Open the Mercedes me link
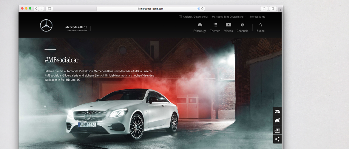The height and width of the screenshot is (149, 349). [257, 17]
